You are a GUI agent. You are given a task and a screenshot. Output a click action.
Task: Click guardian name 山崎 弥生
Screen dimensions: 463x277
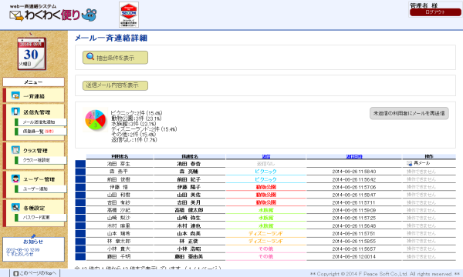pos(189,218)
